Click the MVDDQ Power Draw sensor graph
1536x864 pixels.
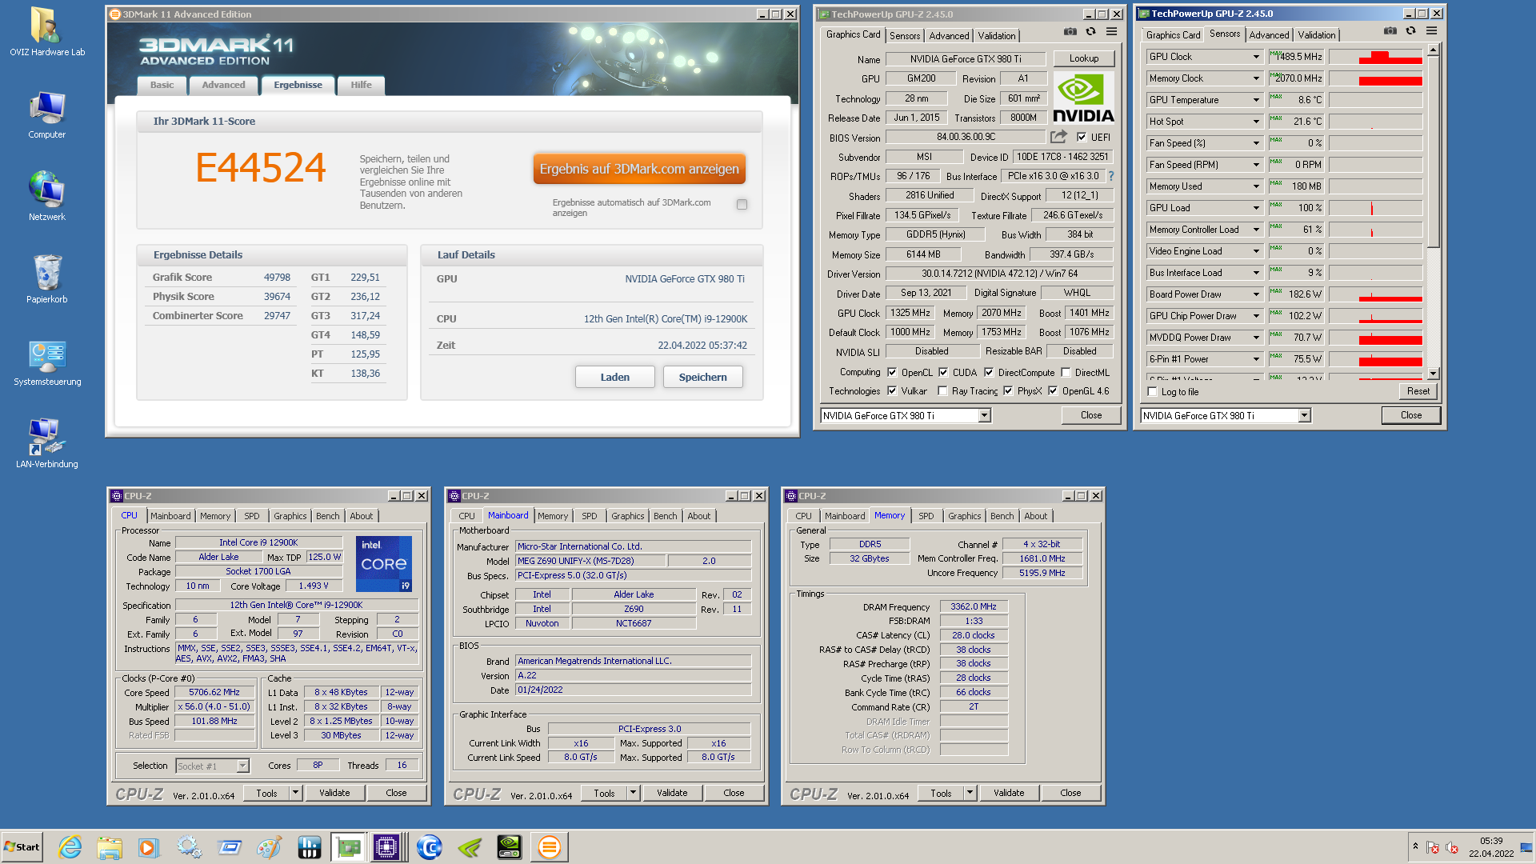tap(1375, 338)
